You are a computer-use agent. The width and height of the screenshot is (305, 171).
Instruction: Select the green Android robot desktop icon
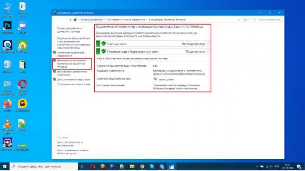pos(23,47)
